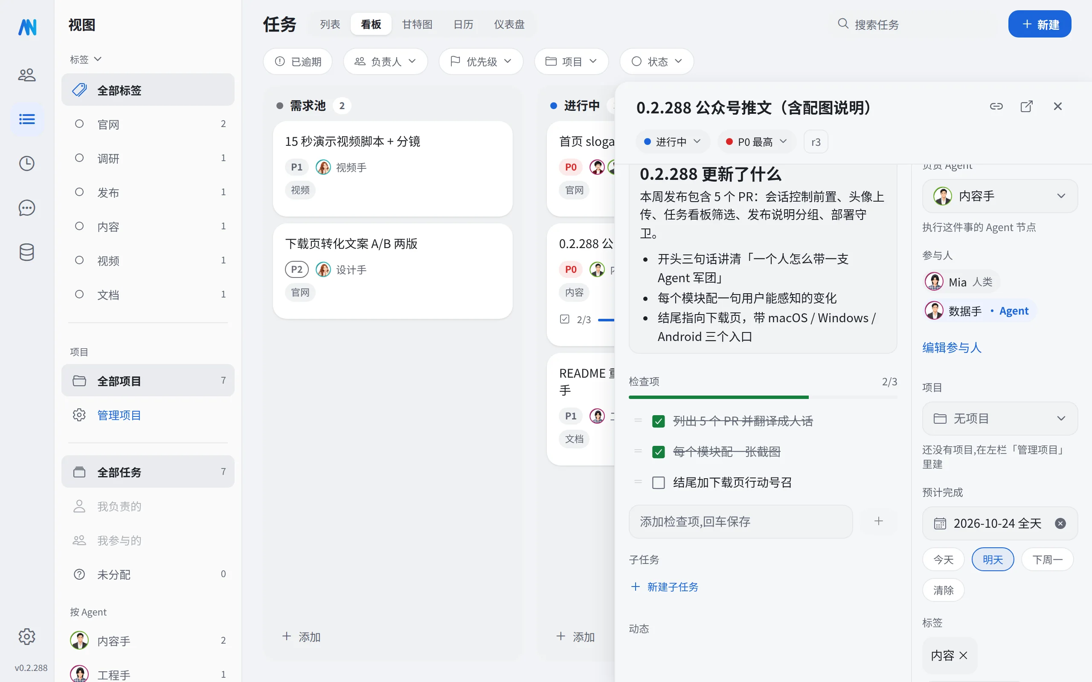Image resolution: width=1092 pixels, height=682 pixels.
Task: Copy task link with chain icon
Action: pos(996,107)
